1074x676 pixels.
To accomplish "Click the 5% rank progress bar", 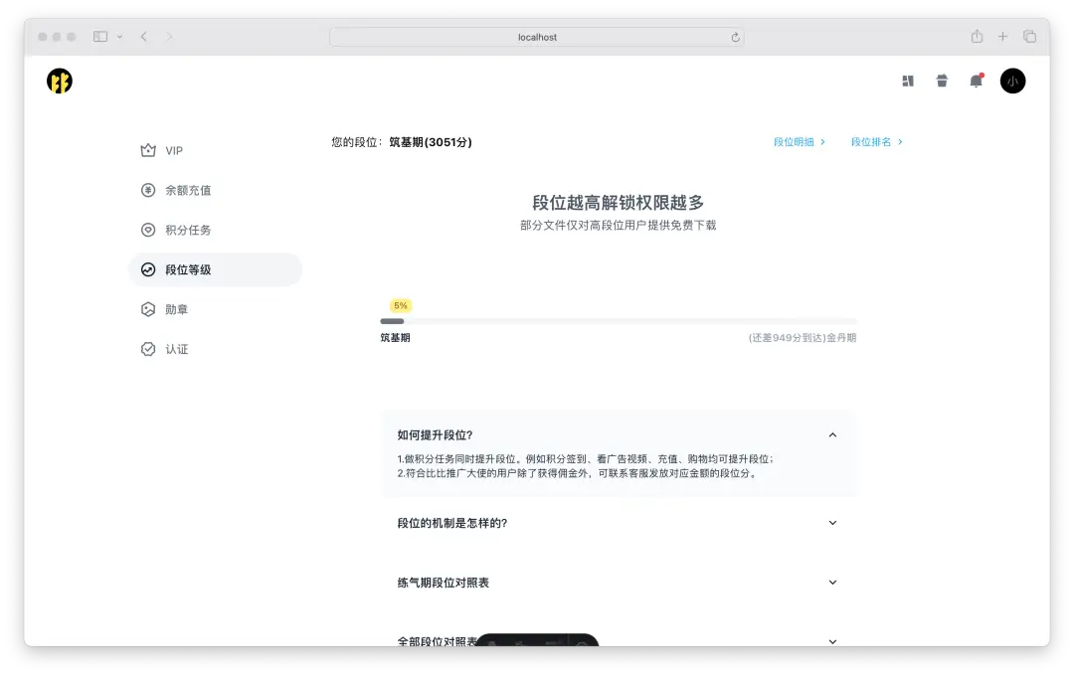I will point(617,321).
